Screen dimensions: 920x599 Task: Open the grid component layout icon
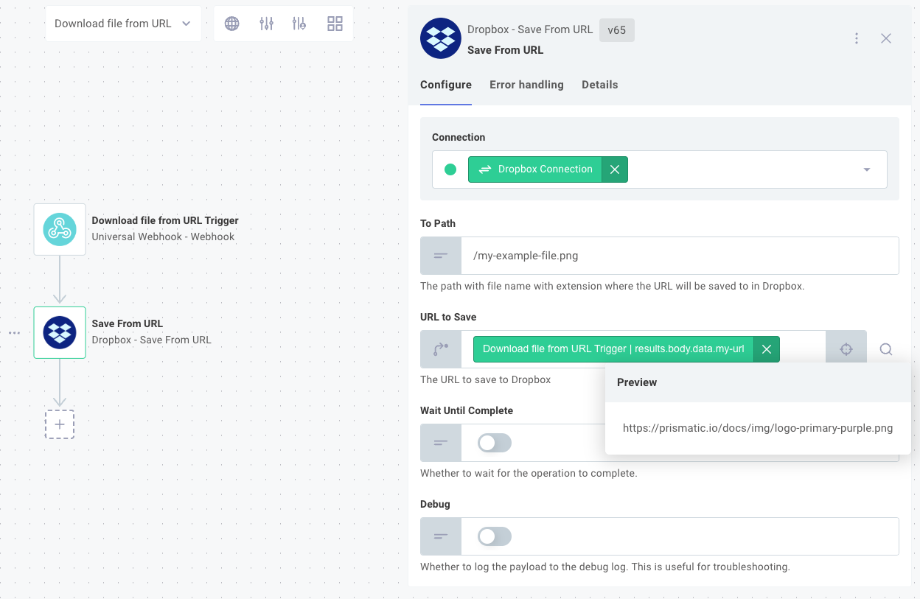pos(335,23)
